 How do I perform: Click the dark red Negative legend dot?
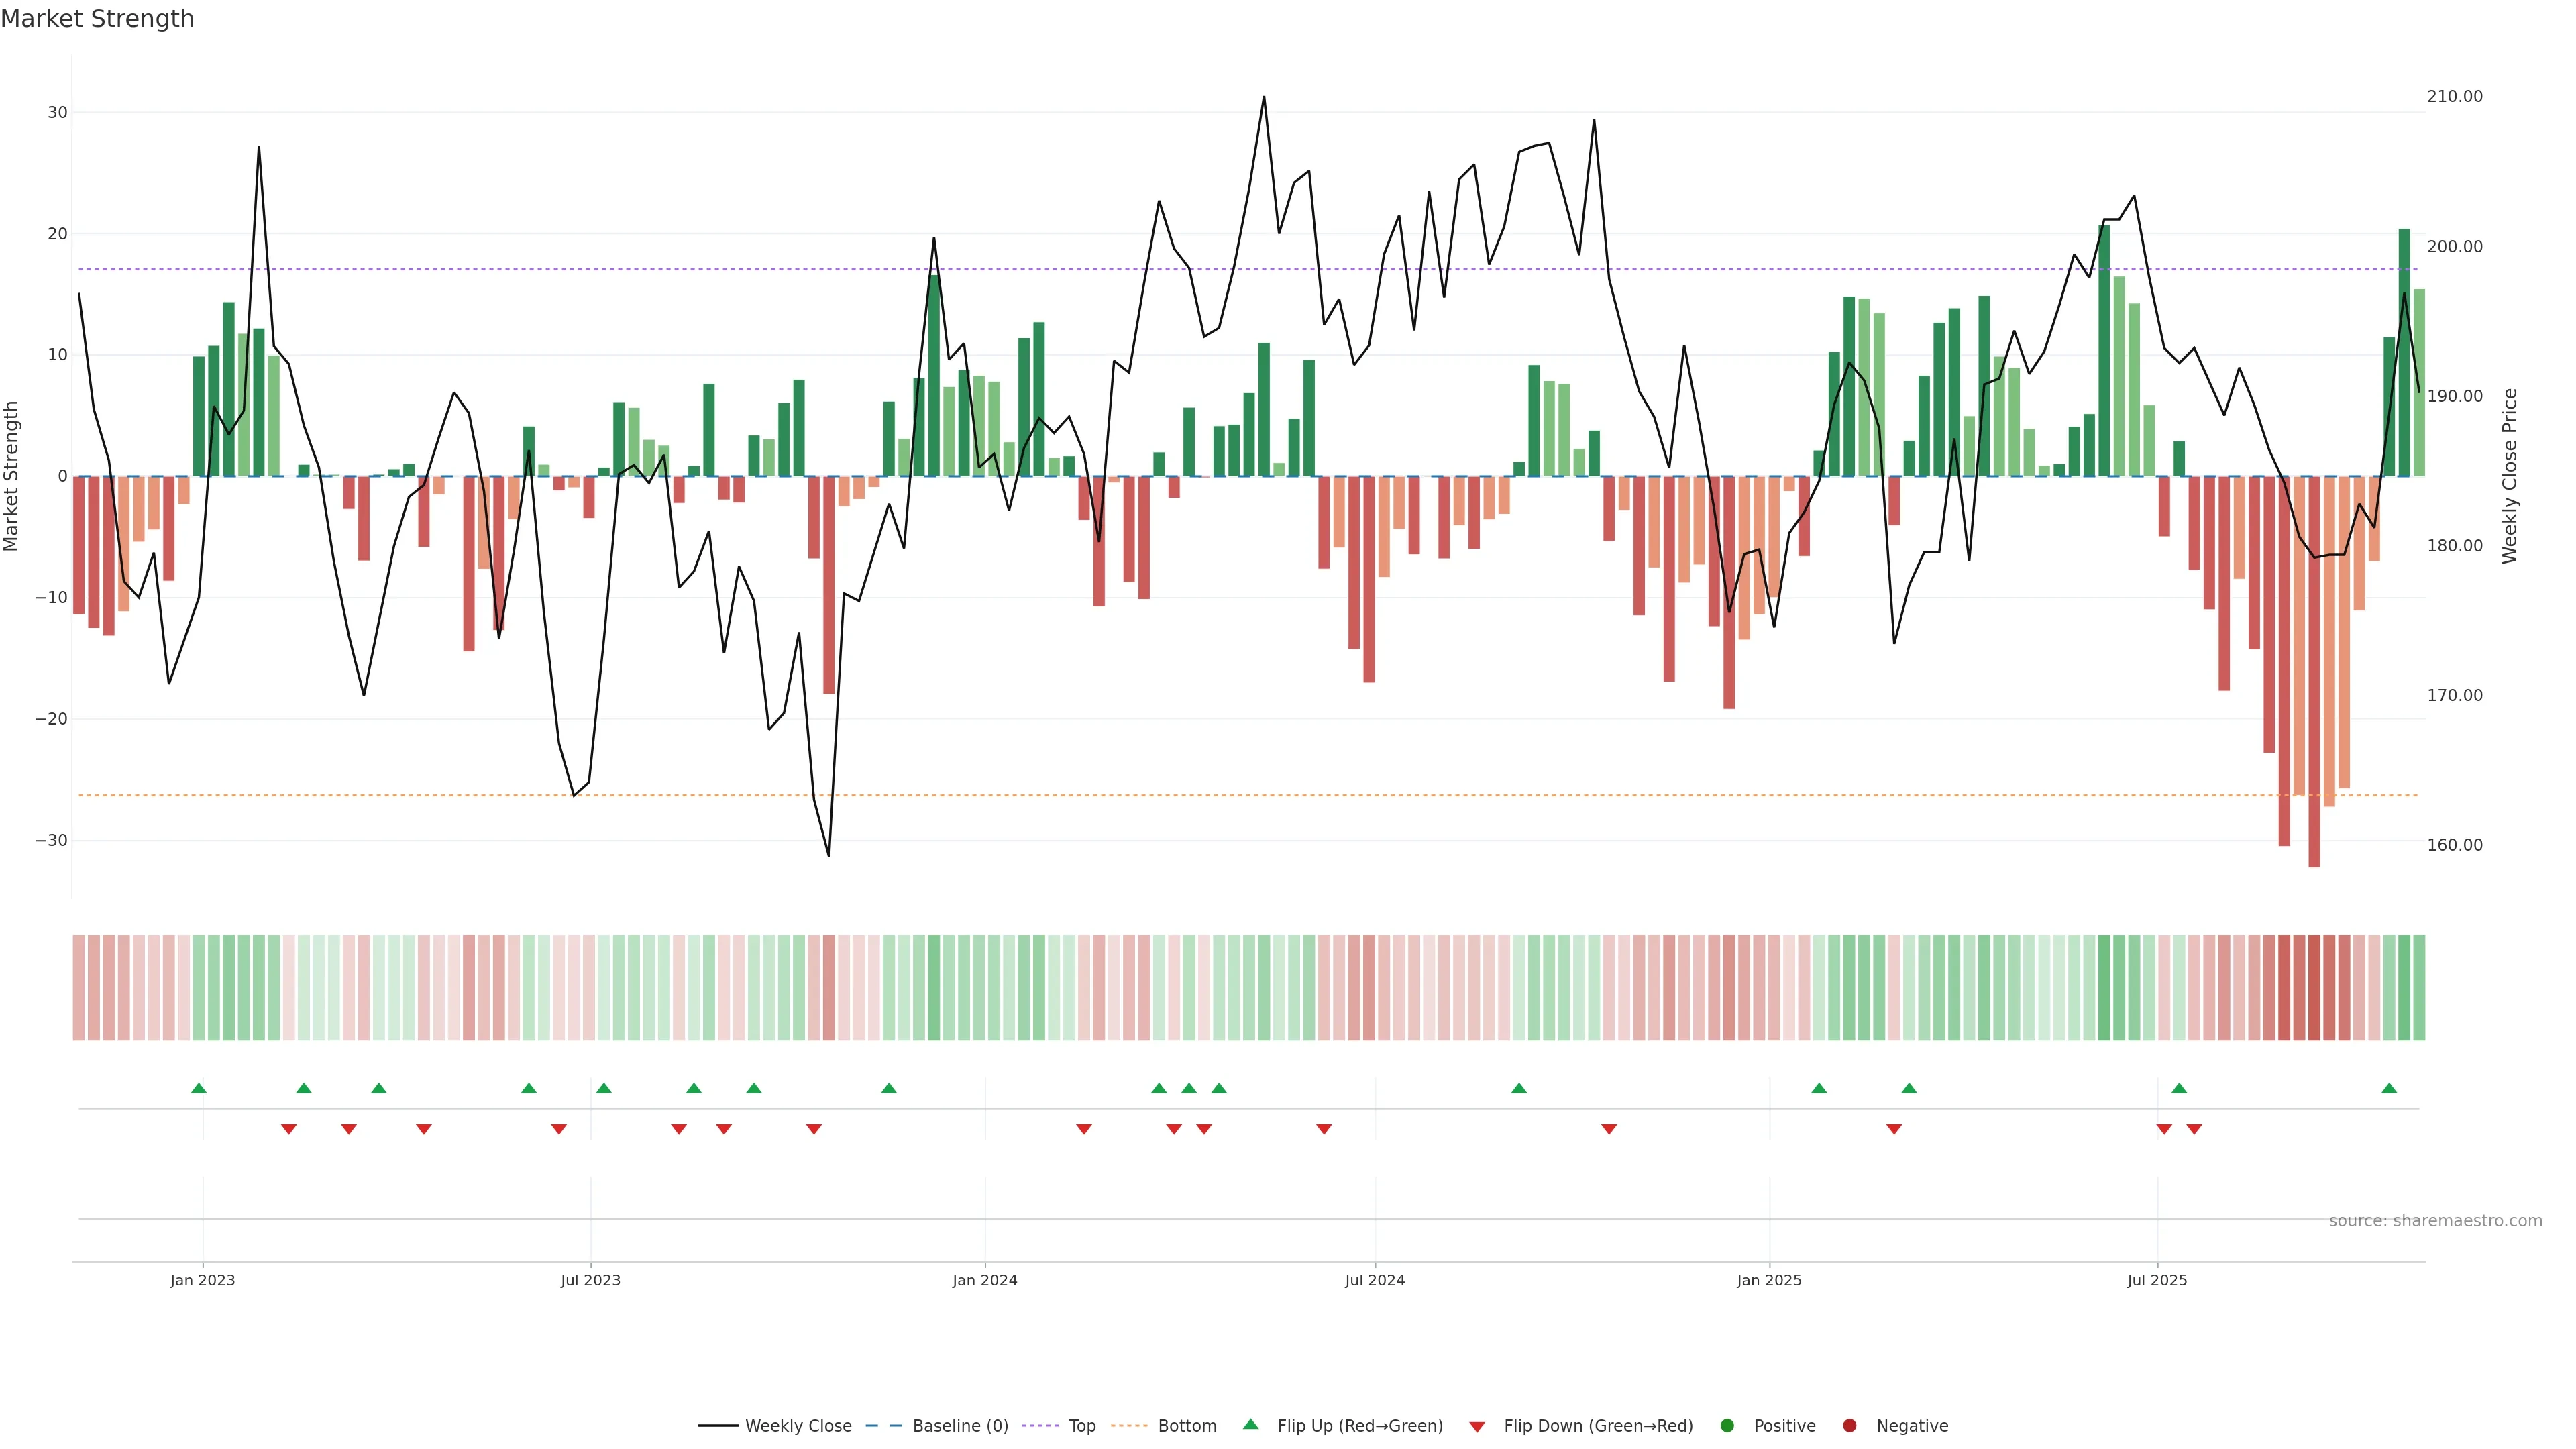(1849, 1426)
